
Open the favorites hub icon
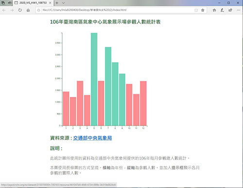214,10
